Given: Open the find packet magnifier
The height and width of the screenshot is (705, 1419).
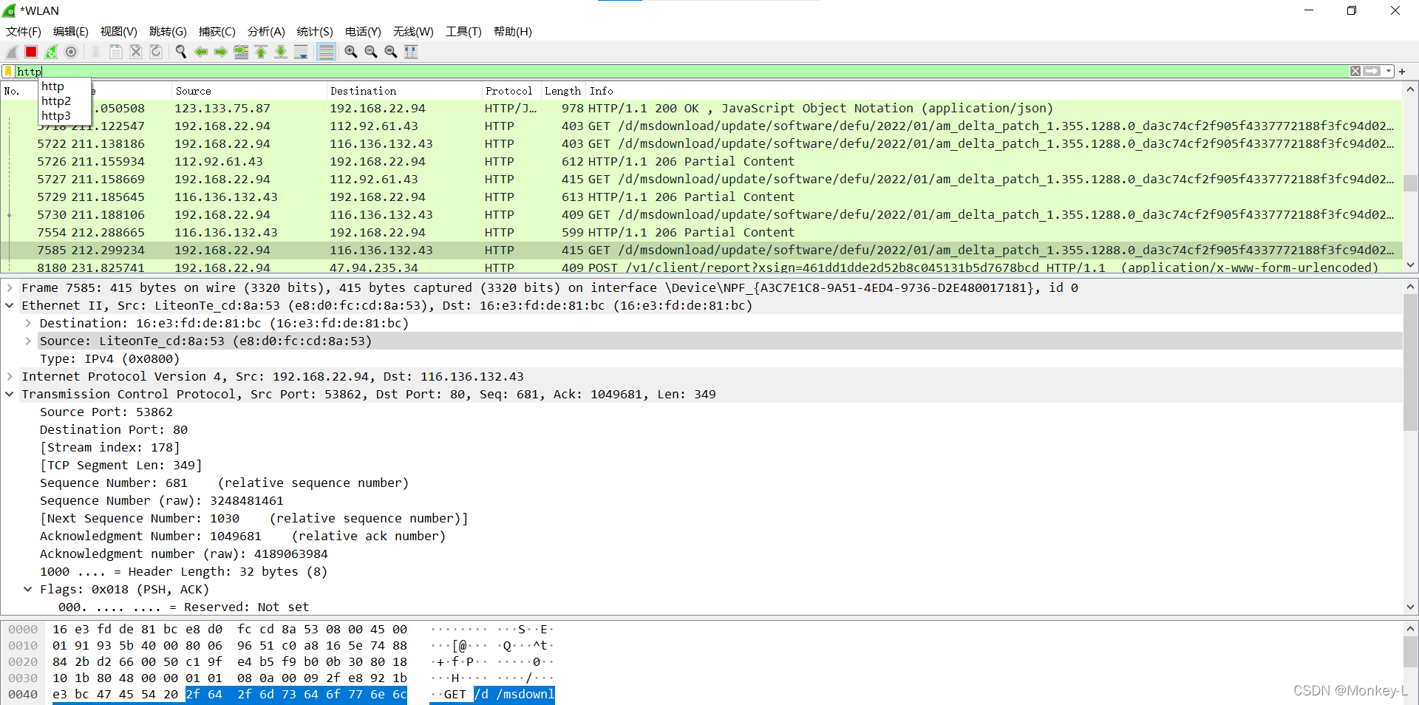Looking at the screenshot, I should [180, 52].
